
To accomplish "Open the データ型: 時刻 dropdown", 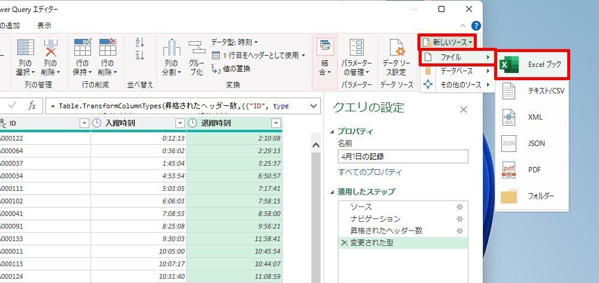I will (x=235, y=42).
